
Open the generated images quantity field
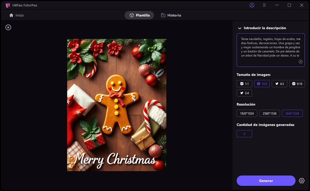coord(244,134)
